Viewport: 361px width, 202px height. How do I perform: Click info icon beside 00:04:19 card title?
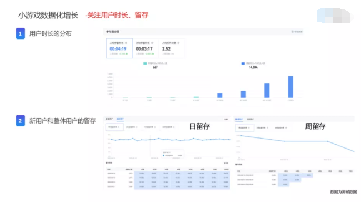point(126,43)
